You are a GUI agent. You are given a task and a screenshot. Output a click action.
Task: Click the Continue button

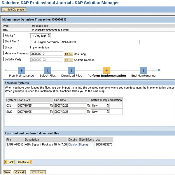tap(24, 162)
